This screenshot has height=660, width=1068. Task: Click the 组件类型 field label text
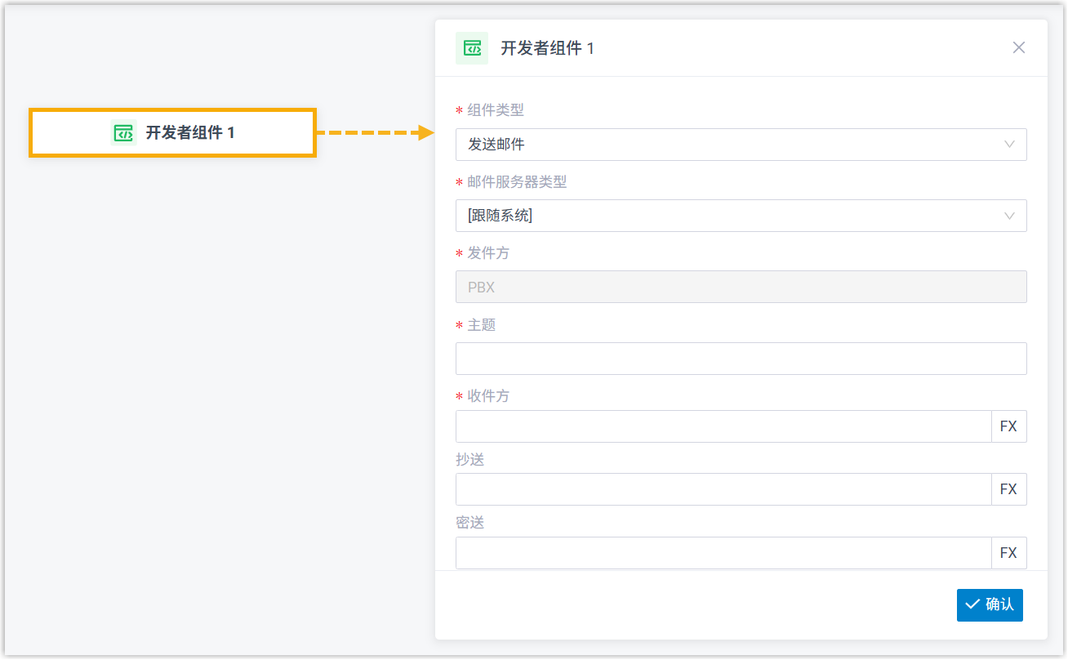click(496, 110)
